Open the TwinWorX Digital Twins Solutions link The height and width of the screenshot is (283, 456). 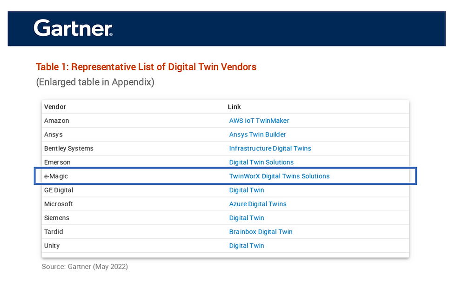279,176
